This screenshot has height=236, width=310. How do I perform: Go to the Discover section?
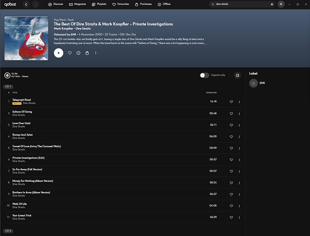click(56, 4)
